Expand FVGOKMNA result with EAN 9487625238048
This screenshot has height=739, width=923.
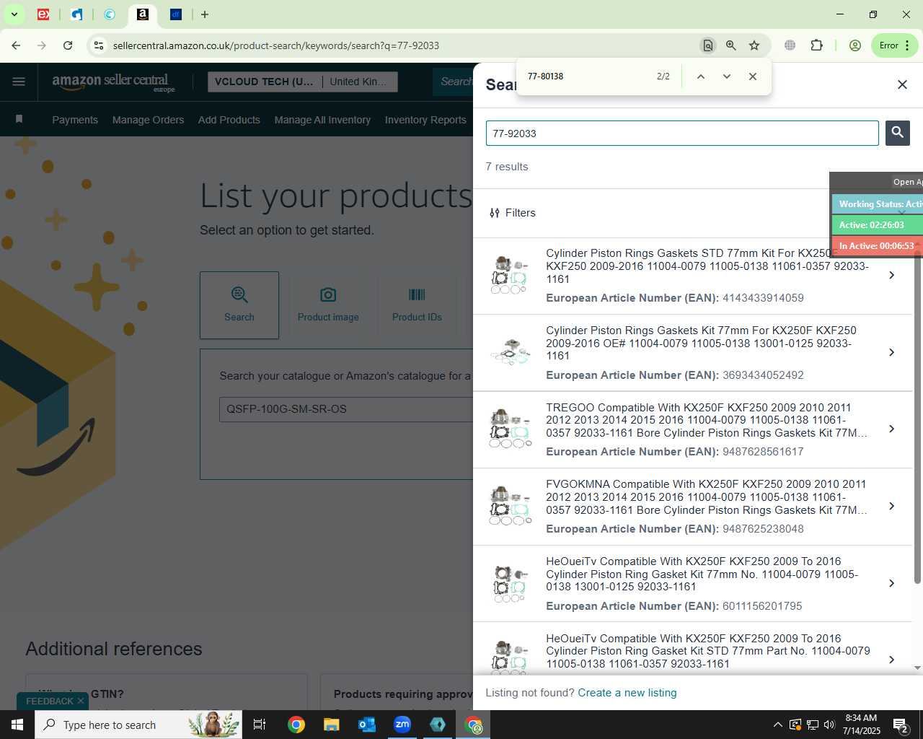tap(891, 507)
